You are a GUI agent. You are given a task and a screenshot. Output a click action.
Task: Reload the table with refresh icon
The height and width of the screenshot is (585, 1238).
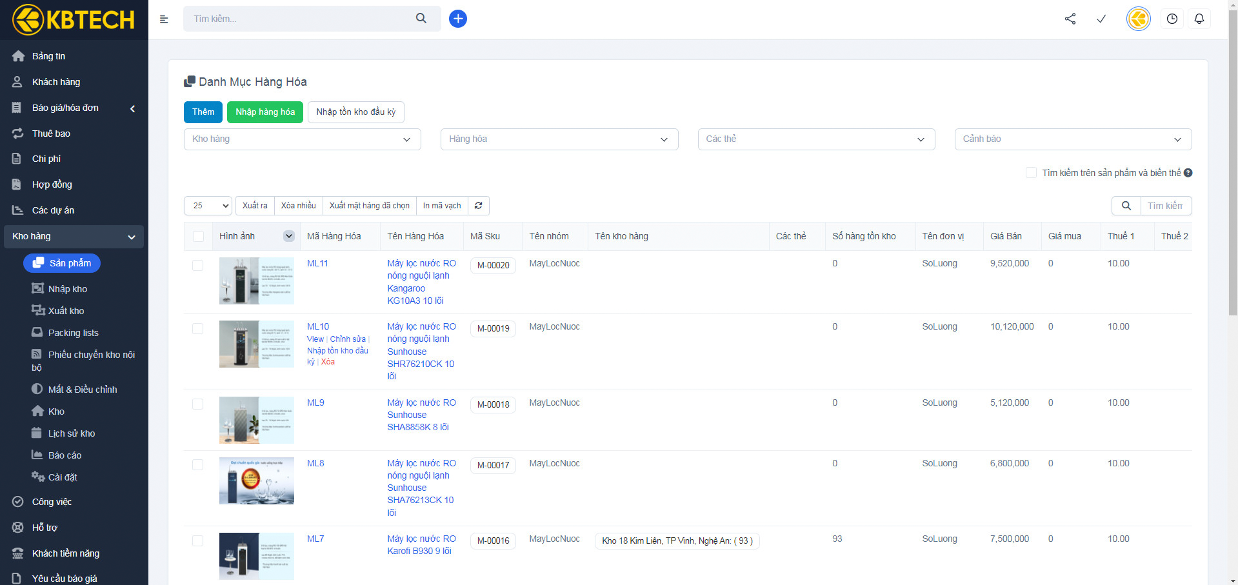tap(478, 206)
